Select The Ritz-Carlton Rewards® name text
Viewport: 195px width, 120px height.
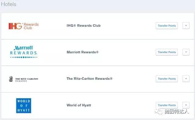(x=89, y=79)
